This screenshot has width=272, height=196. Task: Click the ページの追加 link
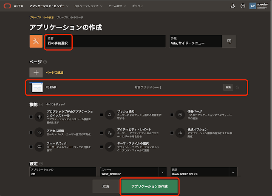point(54,72)
